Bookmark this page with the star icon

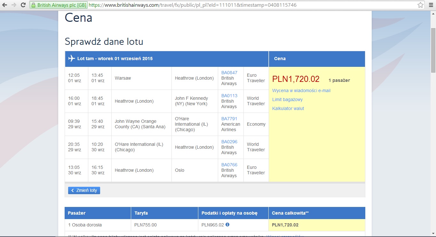pos(421,5)
